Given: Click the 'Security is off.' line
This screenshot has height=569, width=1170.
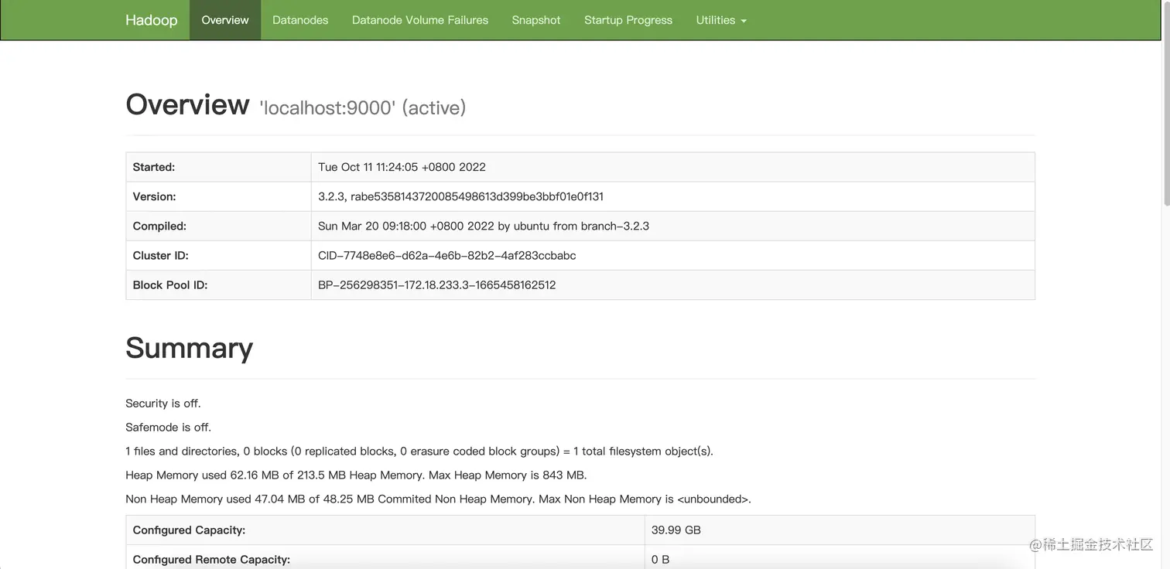Looking at the screenshot, I should coord(163,404).
